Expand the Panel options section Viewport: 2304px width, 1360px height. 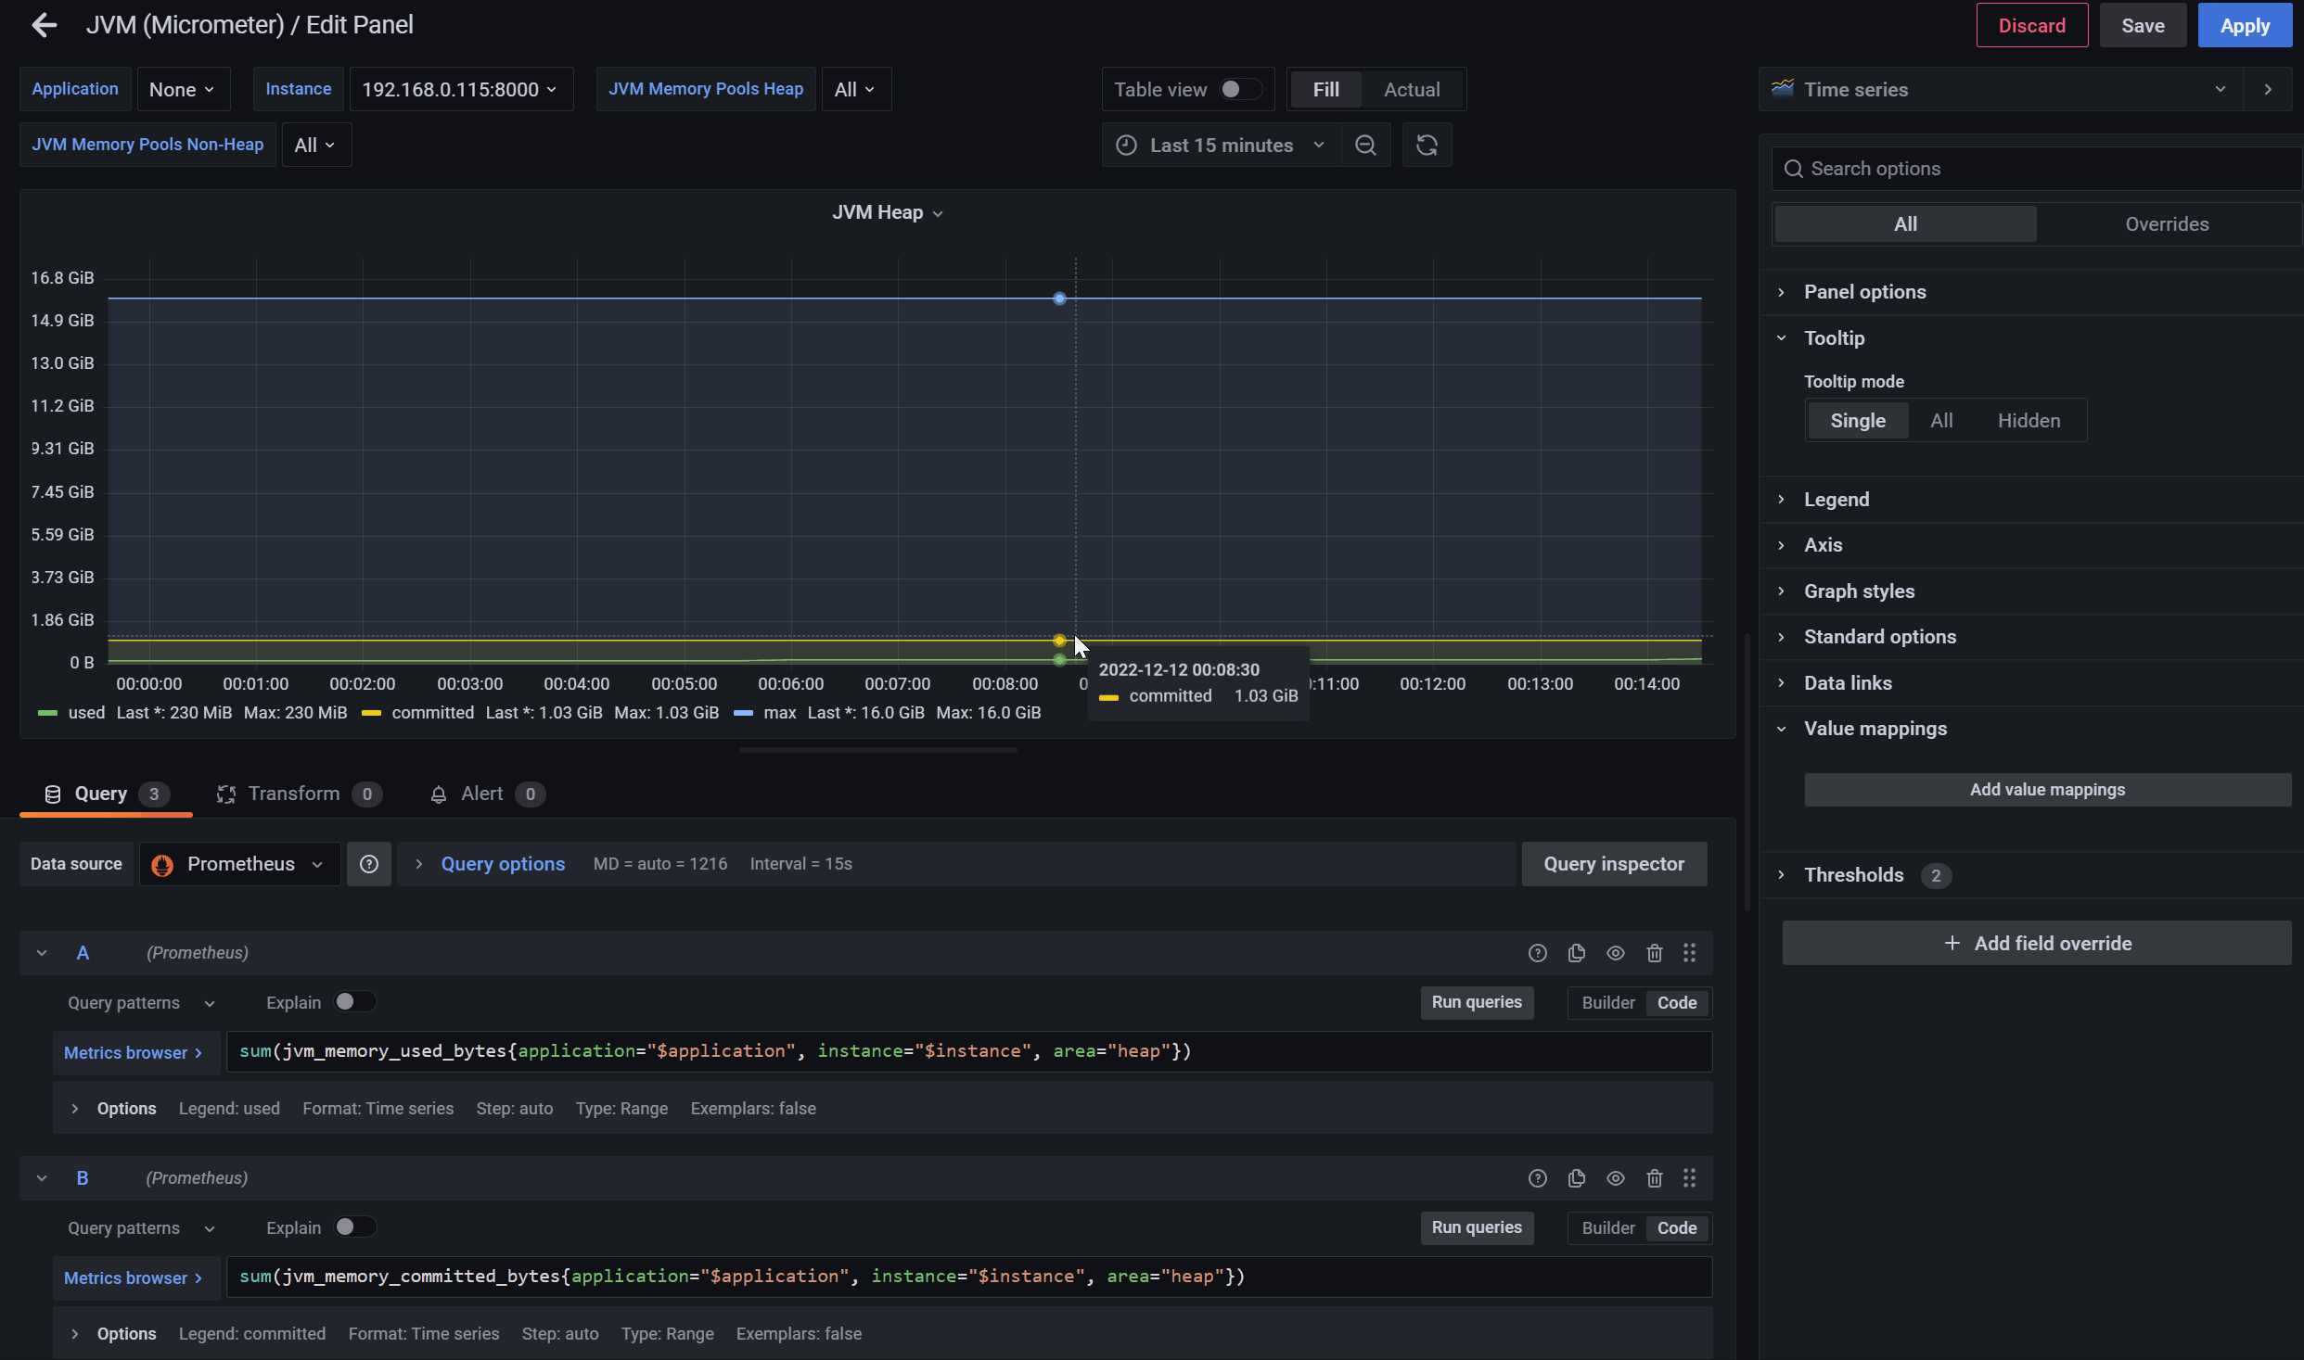tap(1864, 292)
